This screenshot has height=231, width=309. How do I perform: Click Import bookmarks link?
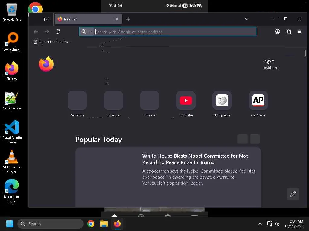point(52,42)
